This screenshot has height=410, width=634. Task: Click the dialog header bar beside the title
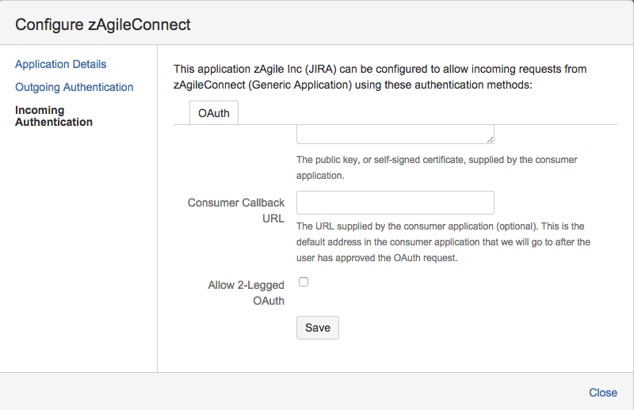404,25
